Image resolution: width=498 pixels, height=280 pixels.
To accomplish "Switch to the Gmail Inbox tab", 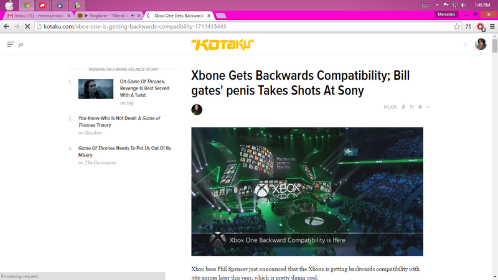I will point(39,16).
